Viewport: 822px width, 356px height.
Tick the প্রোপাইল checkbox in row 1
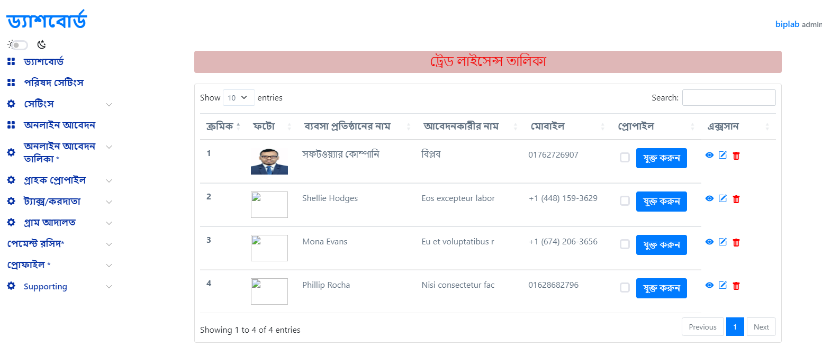(x=625, y=157)
